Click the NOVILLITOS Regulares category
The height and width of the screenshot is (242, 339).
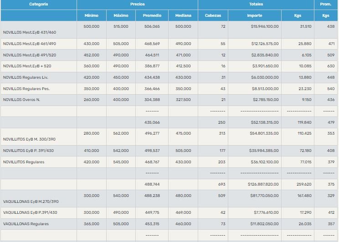(24, 162)
